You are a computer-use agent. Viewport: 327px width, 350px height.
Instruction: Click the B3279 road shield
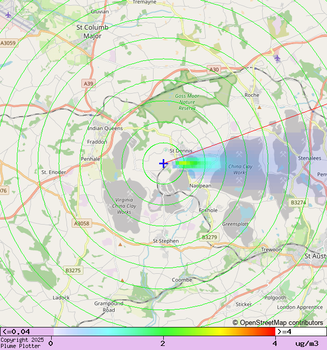coord(209,237)
